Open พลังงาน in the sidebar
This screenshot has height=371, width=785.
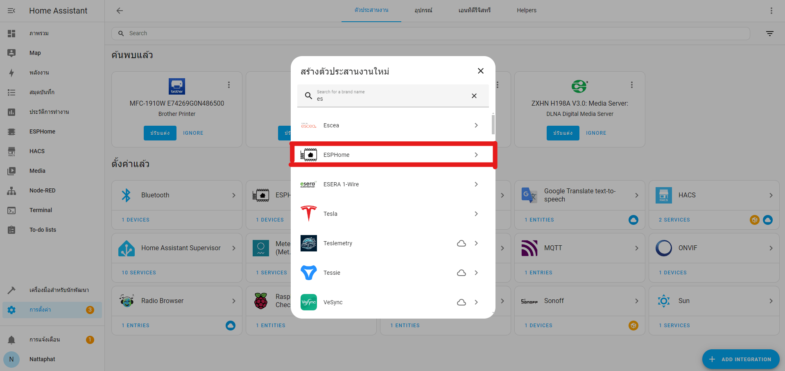click(52, 72)
